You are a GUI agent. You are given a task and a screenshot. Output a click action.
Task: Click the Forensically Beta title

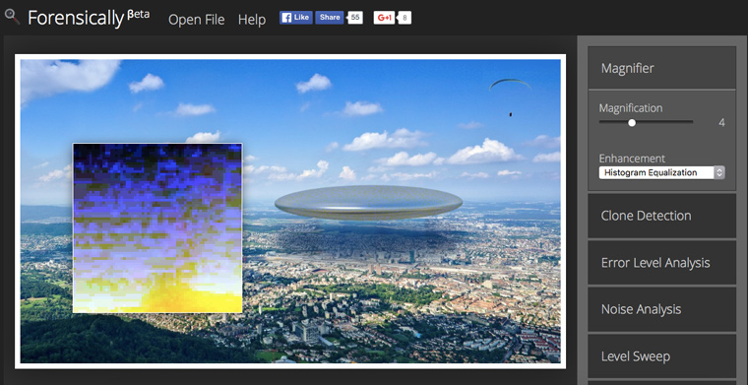89,18
